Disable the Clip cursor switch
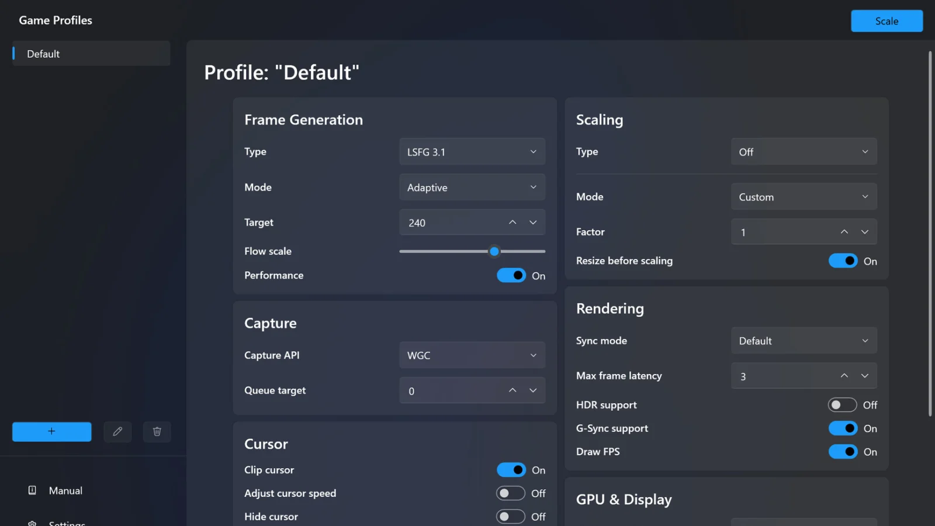The width and height of the screenshot is (935, 526). point(511,470)
